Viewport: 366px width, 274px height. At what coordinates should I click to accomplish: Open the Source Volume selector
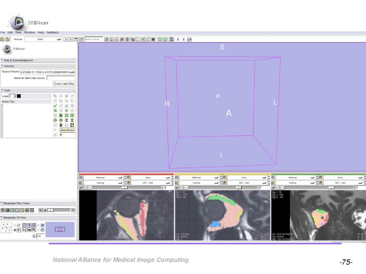click(48, 72)
